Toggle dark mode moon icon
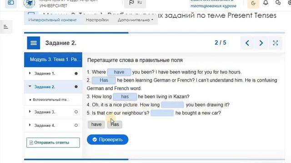291x163 pixels. point(253,3)
